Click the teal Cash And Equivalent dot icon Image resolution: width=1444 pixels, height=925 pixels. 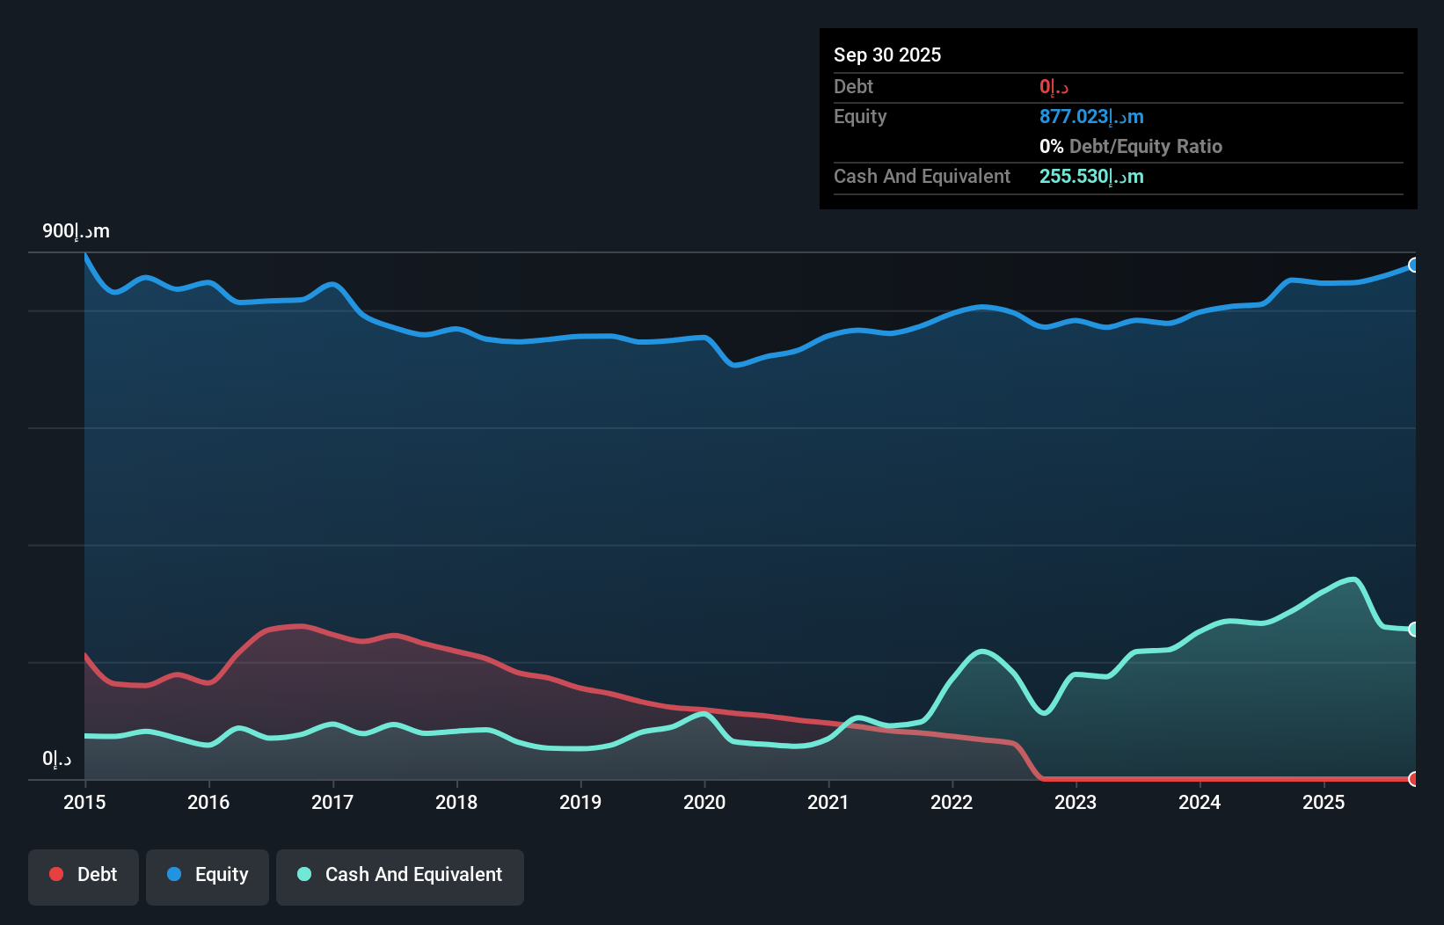(x=303, y=874)
